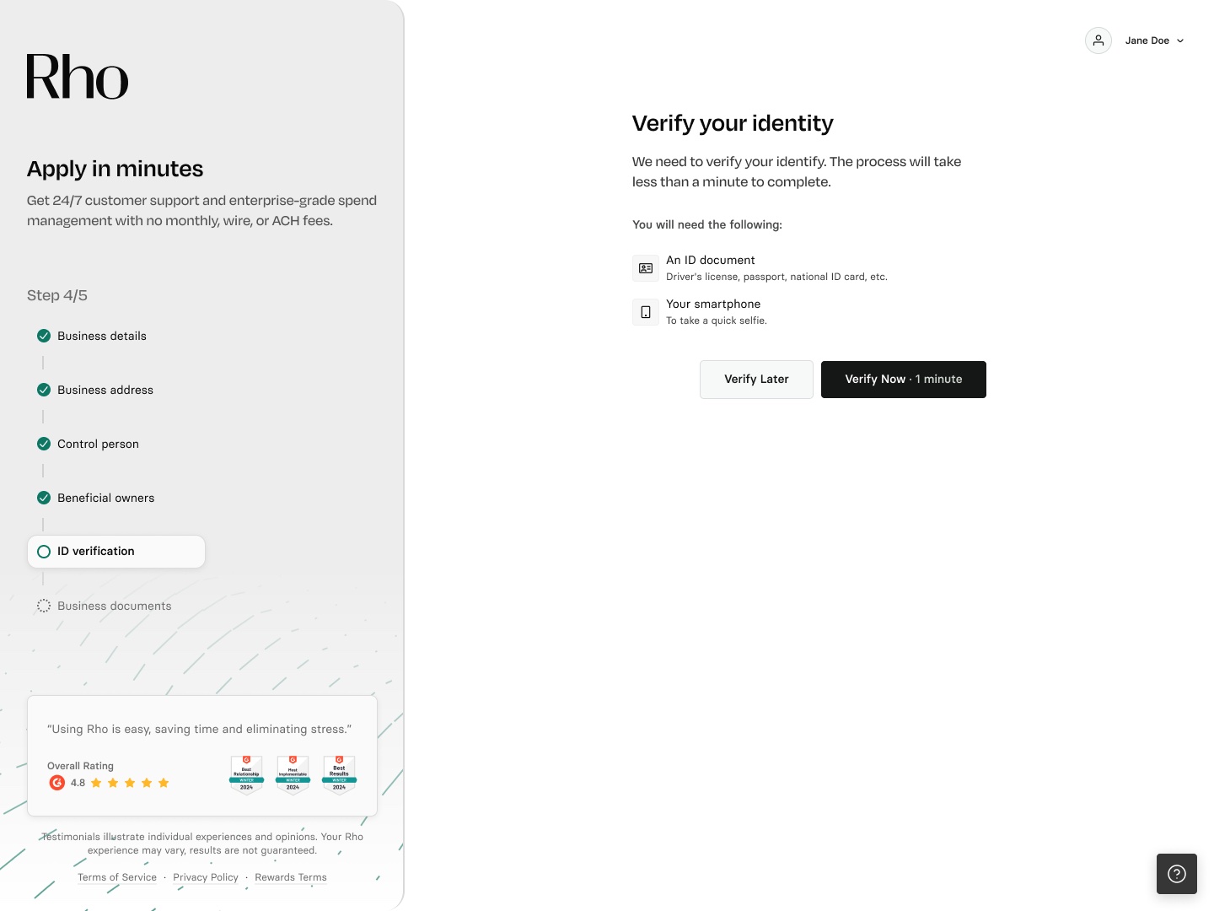The height and width of the screenshot is (911, 1214).
Task: Go to Business address step
Action: tap(105, 390)
